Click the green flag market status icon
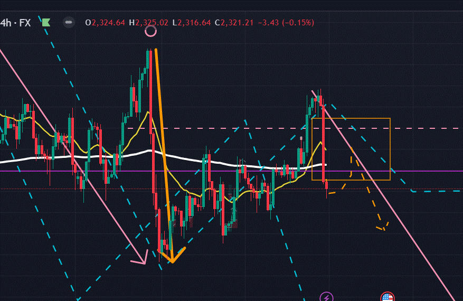Screen dimensions: 463x301 (46, 22)
